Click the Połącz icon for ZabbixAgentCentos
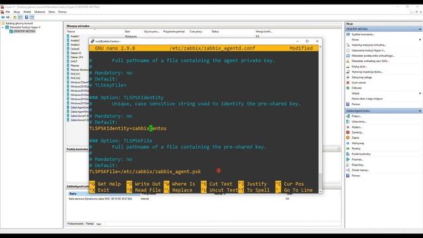Screen dimensions: 423x238 tap(348, 116)
